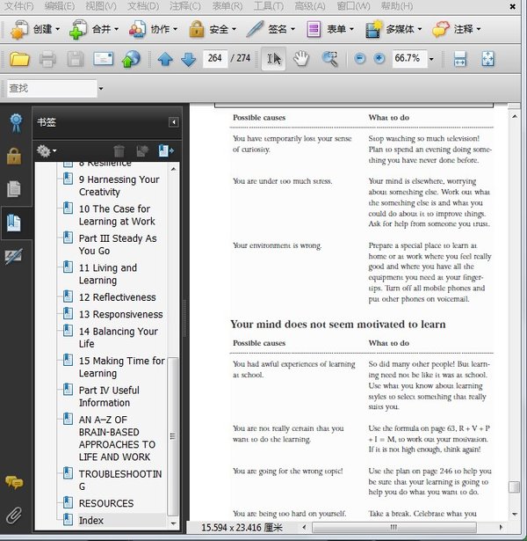527x541 pixels.
Task: Open the bookmark options gear dropdown
Action: click(x=47, y=150)
